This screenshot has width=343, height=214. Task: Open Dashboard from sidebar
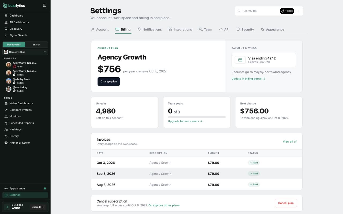coord(25,16)
